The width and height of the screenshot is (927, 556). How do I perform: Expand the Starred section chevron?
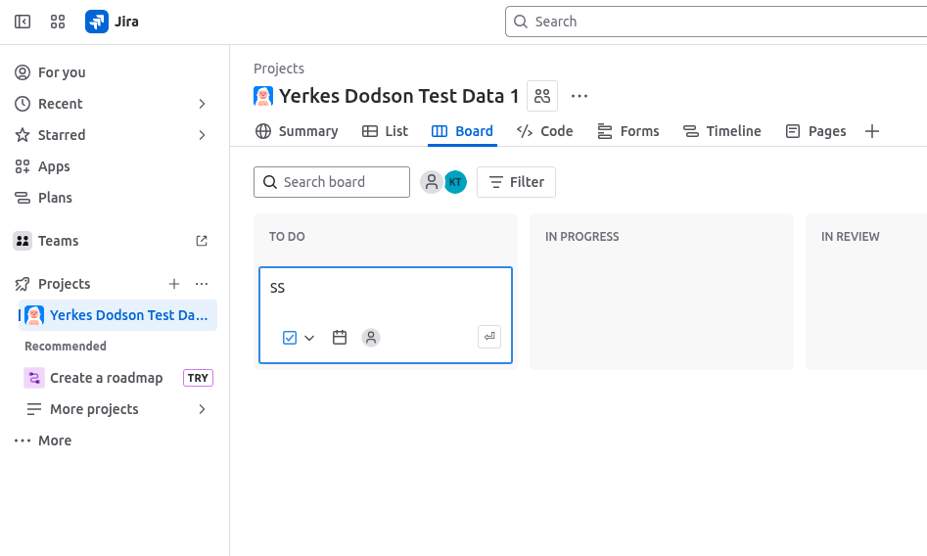[x=202, y=135]
